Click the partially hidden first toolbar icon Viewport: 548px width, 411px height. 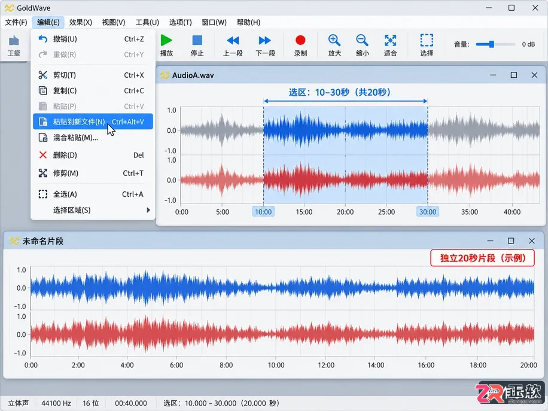pyautogui.click(x=14, y=45)
